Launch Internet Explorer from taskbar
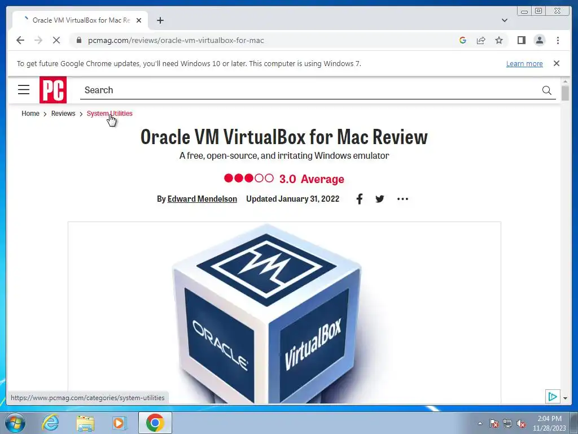Image resolution: width=578 pixels, height=434 pixels. 50,423
